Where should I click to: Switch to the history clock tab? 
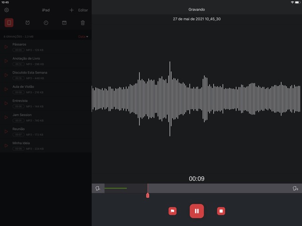point(46,23)
